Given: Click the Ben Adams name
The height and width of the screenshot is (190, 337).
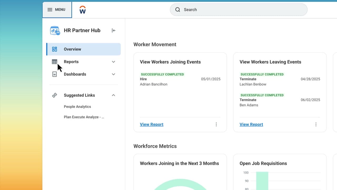Looking at the screenshot, I should pyautogui.click(x=249, y=105).
